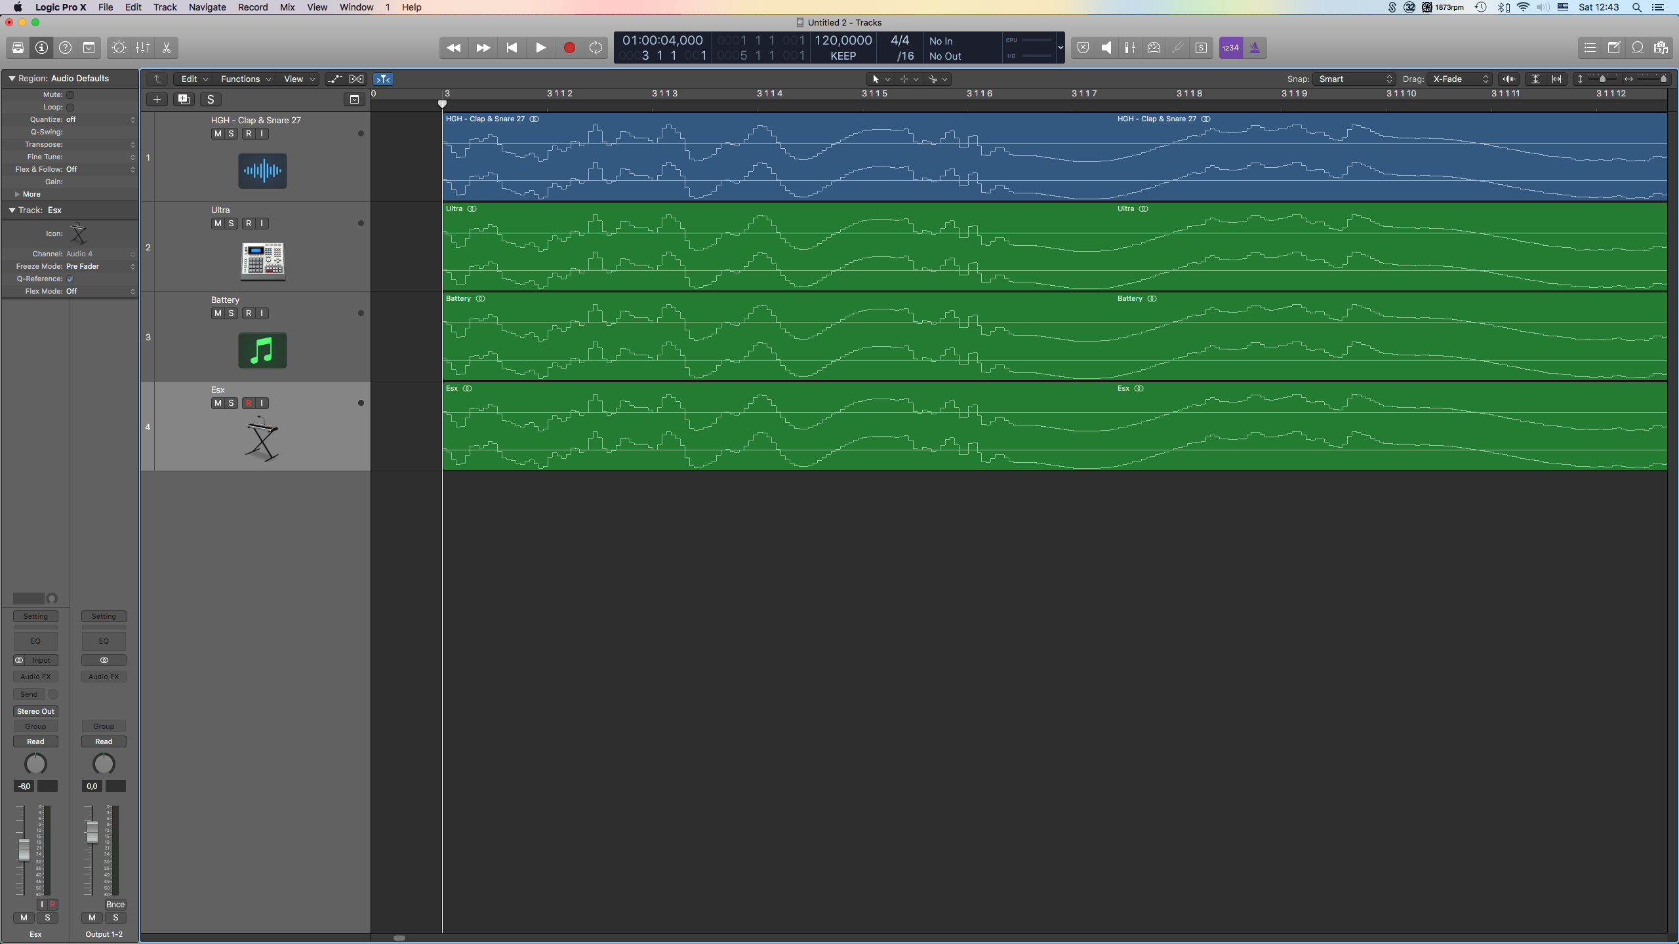Toggle Q-Reference checkbox
The width and height of the screenshot is (1679, 944).
70,279
